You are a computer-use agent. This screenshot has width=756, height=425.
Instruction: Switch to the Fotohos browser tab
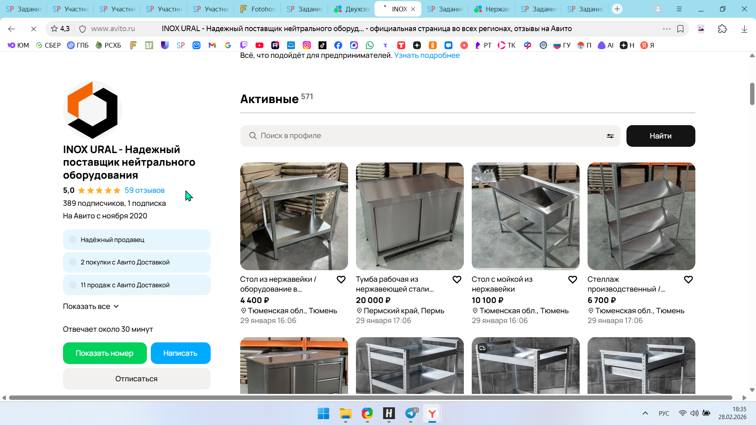tap(258, 9)
